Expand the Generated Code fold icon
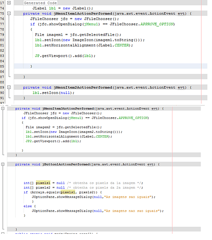 [9, 3]
